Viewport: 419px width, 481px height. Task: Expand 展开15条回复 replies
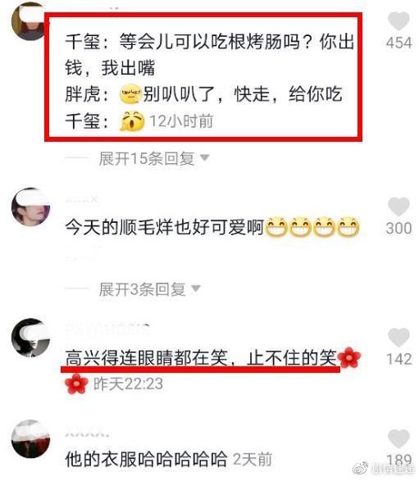(x=147, y=159)
